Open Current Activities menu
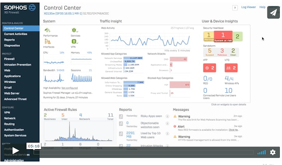Screen dimensions: 282x165 point(16,34)
